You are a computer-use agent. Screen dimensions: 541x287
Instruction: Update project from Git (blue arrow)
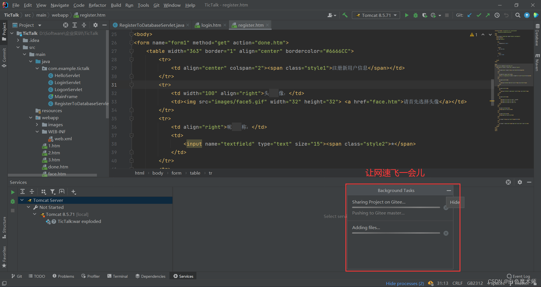coord(469,15)
